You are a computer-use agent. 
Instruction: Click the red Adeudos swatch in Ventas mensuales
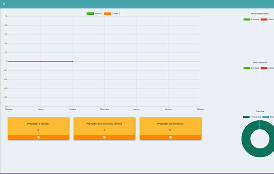pos(264,20)
